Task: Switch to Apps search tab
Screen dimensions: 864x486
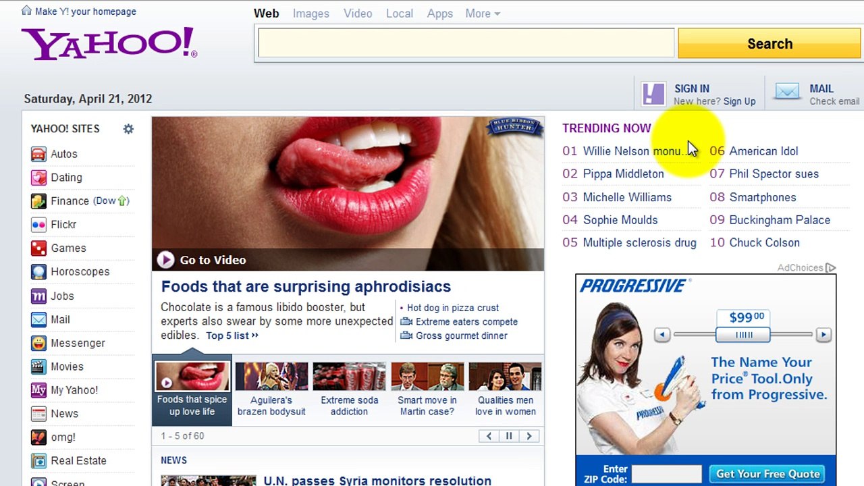Action: (440, 13)
